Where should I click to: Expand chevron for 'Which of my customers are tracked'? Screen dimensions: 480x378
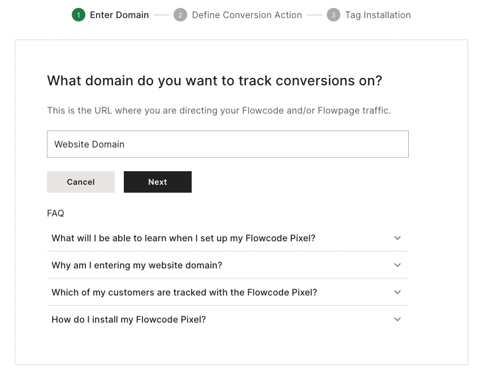[397, 292]
